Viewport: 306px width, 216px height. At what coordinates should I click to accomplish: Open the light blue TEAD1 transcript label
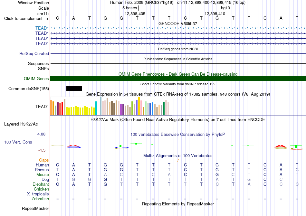(x=42, y=28)
